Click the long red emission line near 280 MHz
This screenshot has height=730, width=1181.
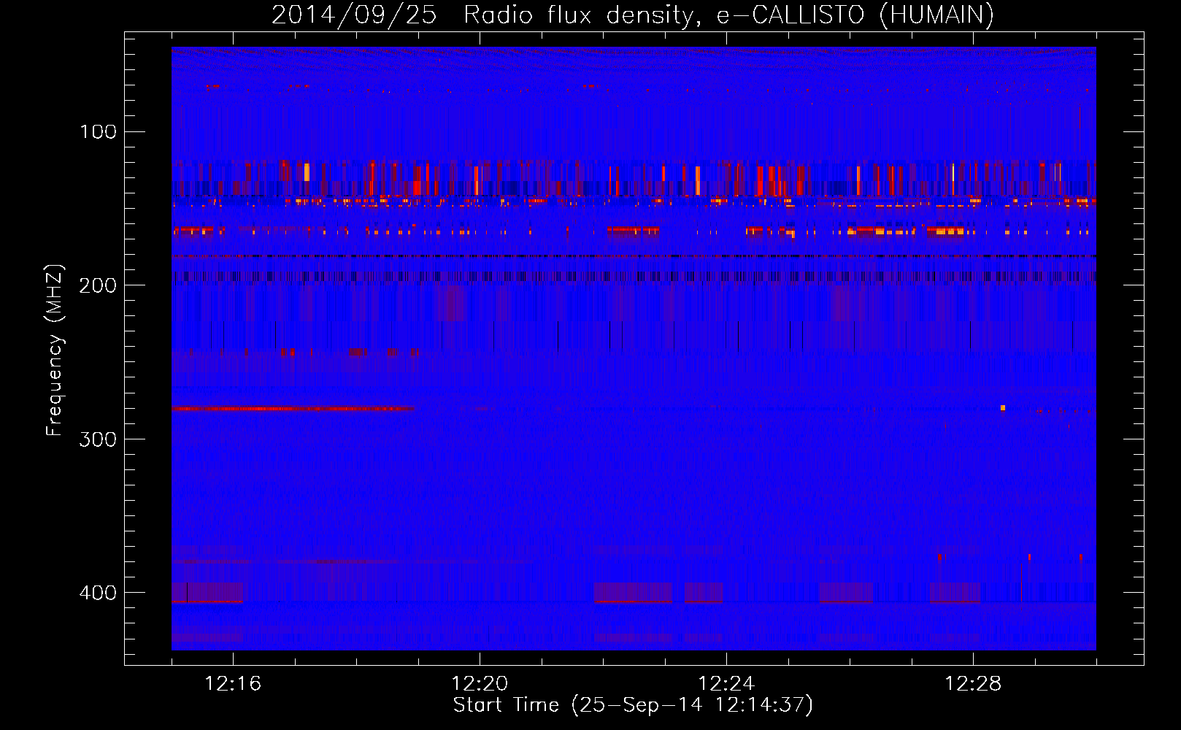tap(293, 408)
